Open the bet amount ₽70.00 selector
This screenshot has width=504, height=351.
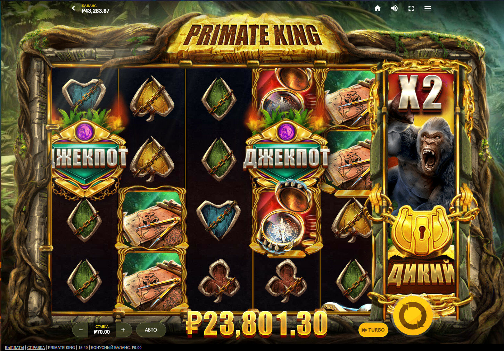coord(102,329)
